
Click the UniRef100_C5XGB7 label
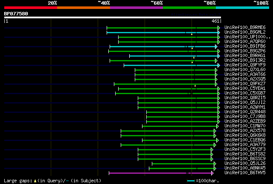[245, 93]
